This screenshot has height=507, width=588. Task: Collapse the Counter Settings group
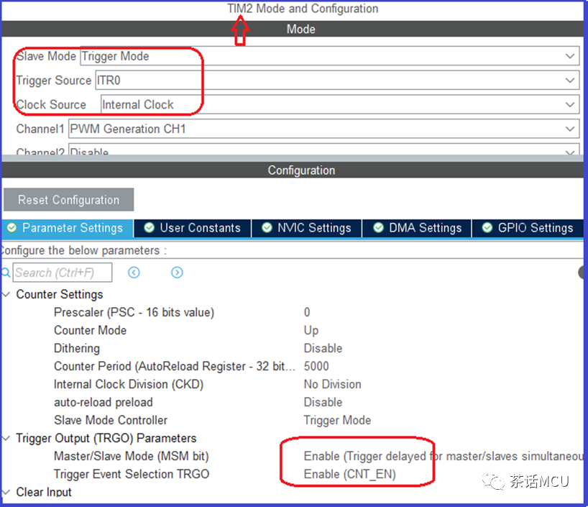(6, 295)
